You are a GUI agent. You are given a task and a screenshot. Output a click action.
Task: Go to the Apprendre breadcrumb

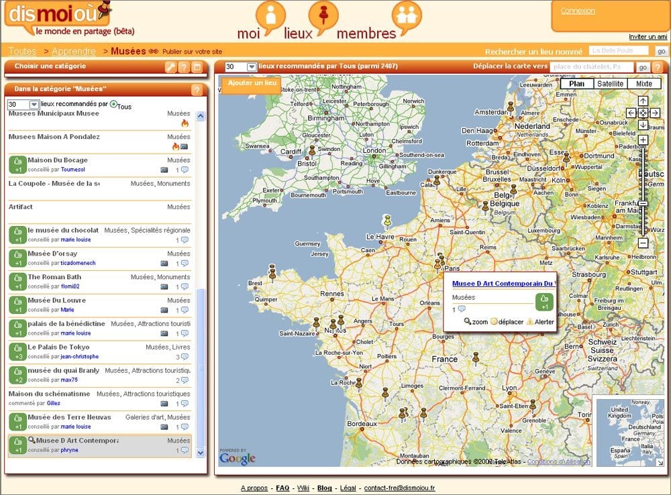(x=73, y=51)
